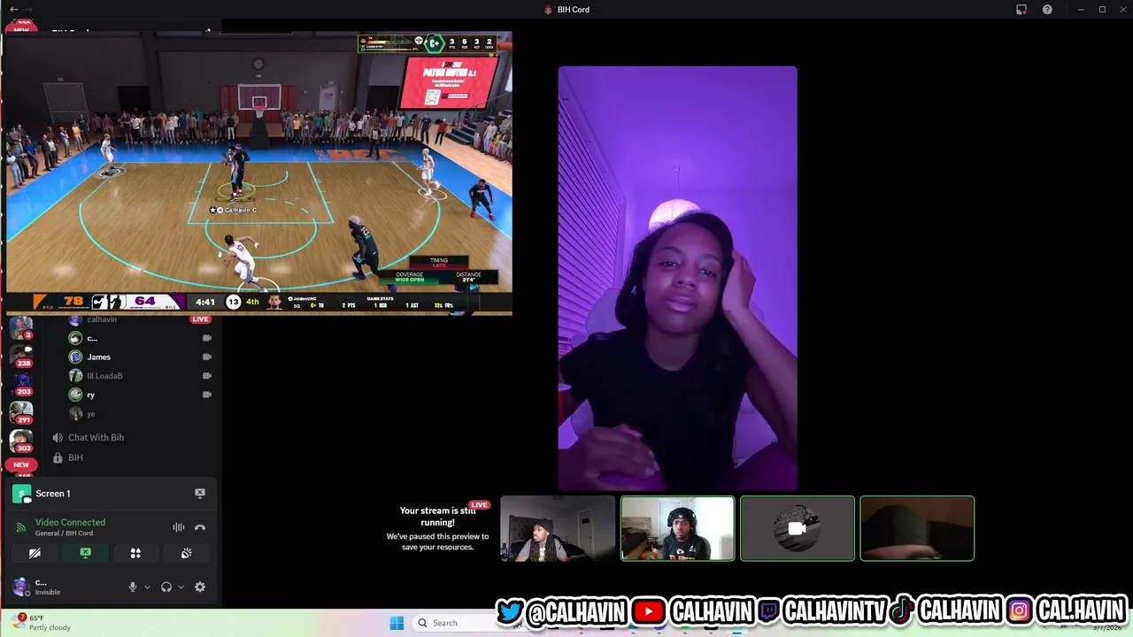Open the weather widget showing 65°F
The width and height of the screenshot is (1133, 637).
pyautogui.click(x=42, y=622)
